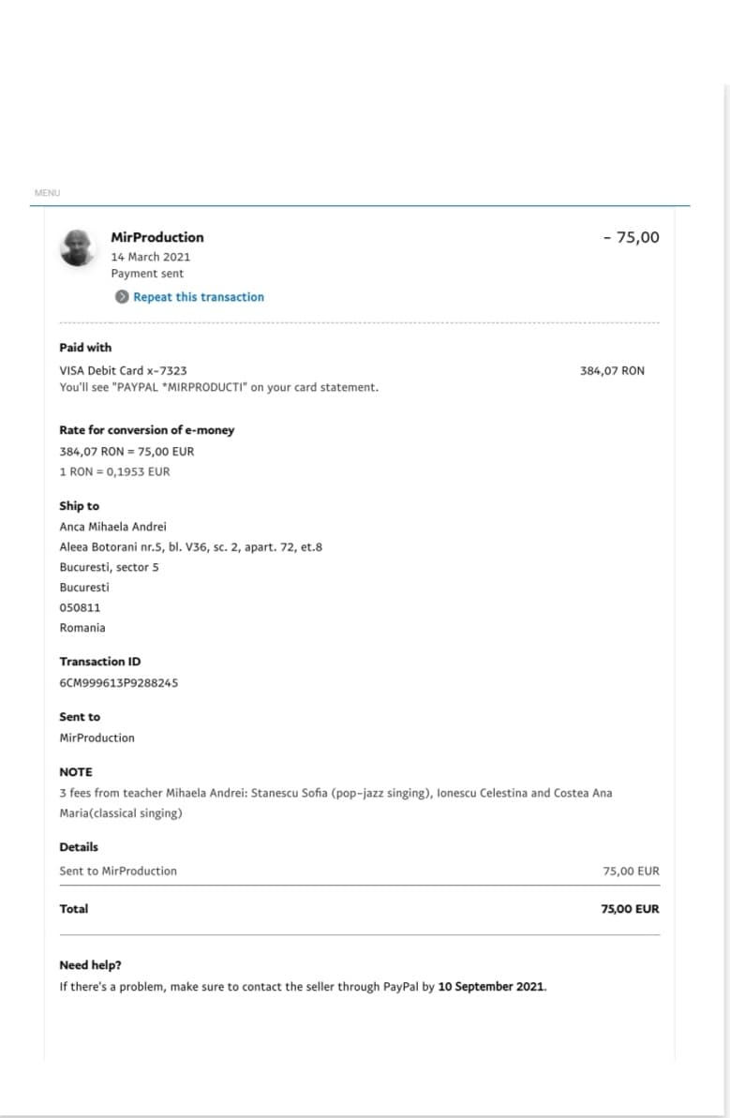Click the arrow icon beside Repeat this transaction
Screen dimensions: 730x1118
pyautogui.click(x=122, y=297)
